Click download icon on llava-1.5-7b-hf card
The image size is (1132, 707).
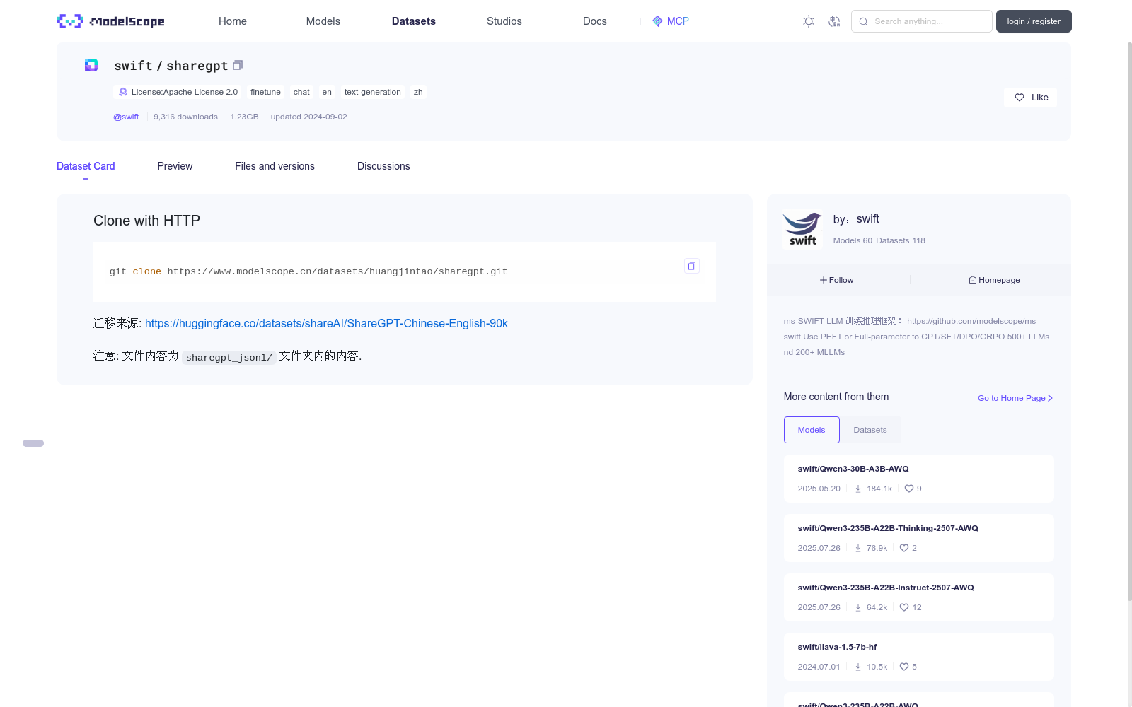(x=858, y=667)
